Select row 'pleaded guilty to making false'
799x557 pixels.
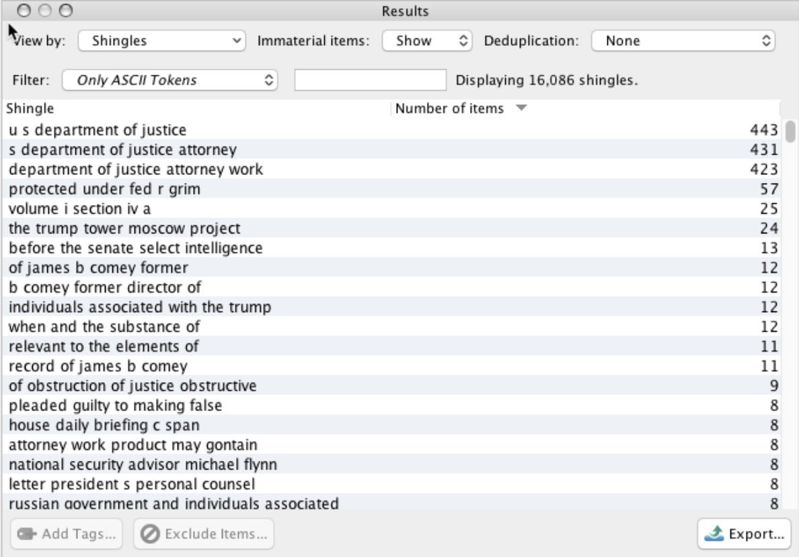[391, 406]
